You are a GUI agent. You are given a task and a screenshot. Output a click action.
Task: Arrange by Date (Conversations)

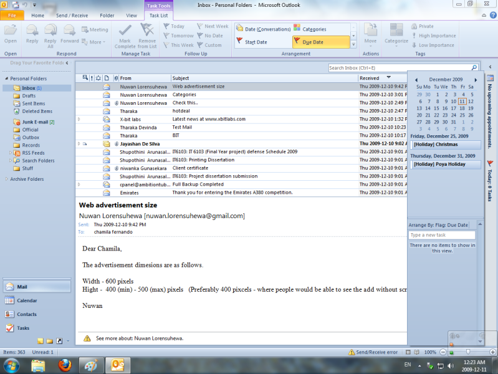[x=263, y=29]
